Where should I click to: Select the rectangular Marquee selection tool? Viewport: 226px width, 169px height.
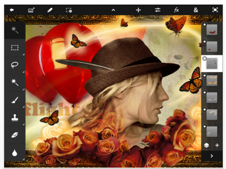pos(15,48)
